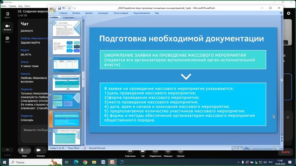Select slide 17 thumbnail with diagram

[x=67, y=47]
